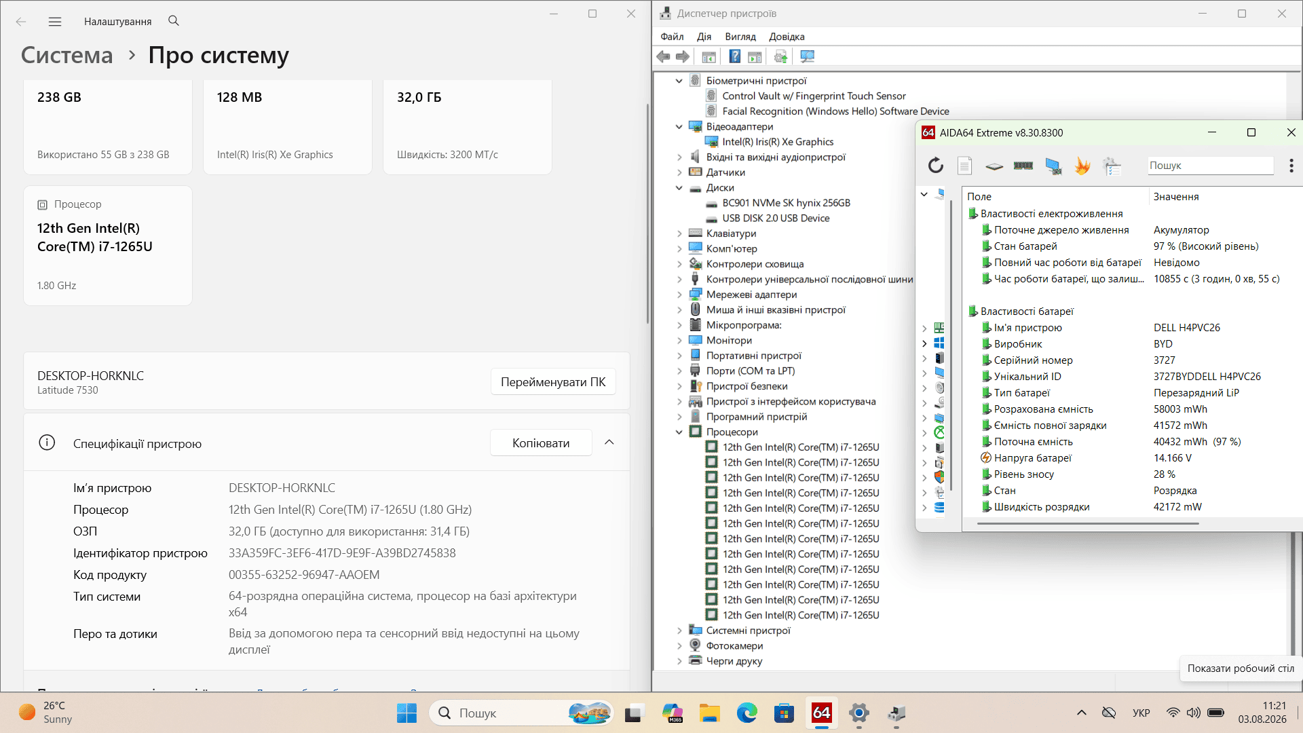
Task: Open the storage card showing 238 GB
Action: coord(108,126)
